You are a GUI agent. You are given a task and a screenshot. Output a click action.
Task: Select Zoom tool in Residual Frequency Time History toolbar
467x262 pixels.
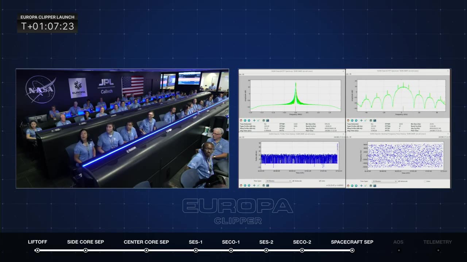point(365,186)
